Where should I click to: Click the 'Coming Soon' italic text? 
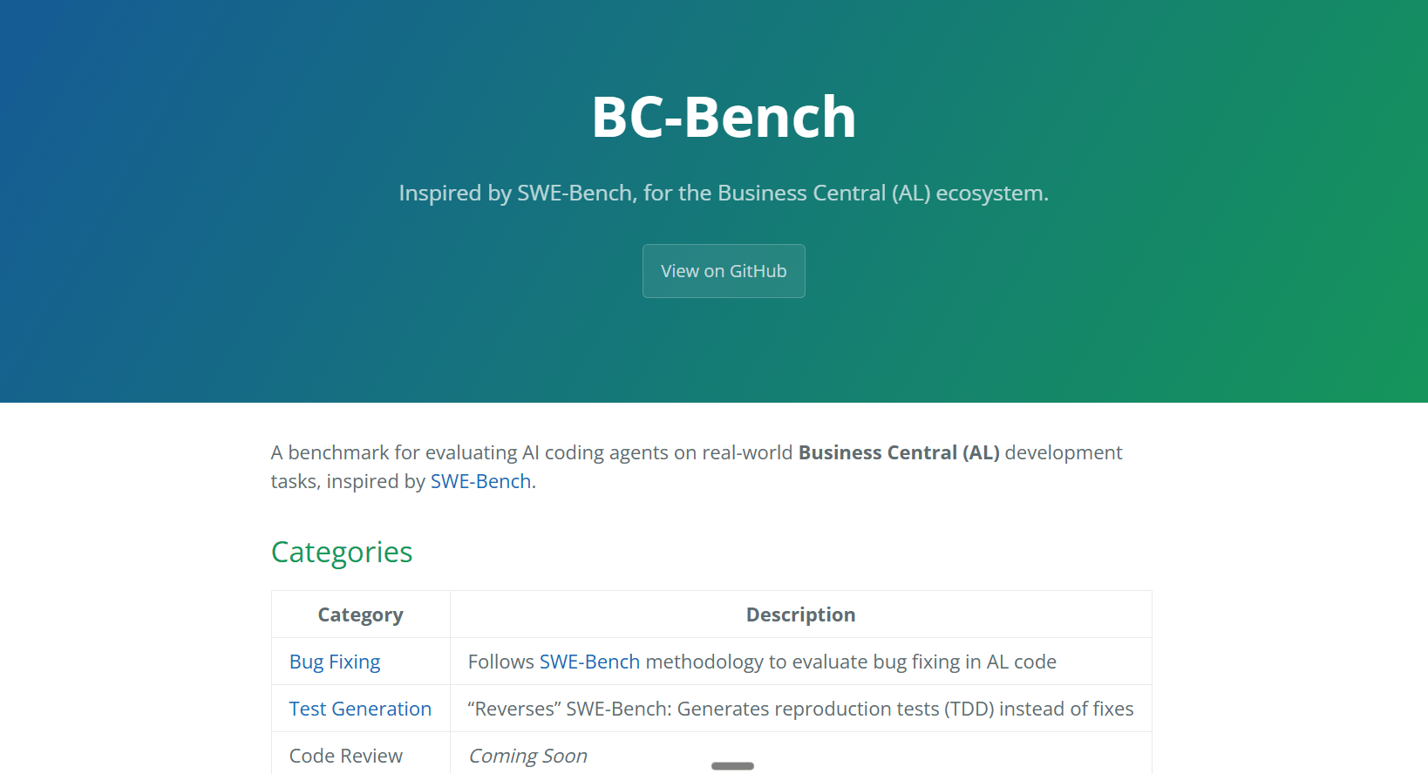pyautogui.click(x=527, y=756)
